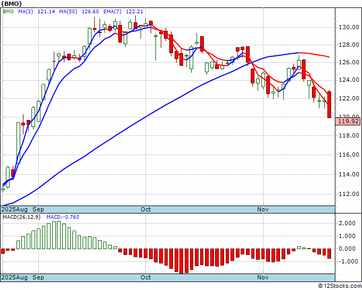Click the 122.00 price axis label
362x290 pixels.
pos(349,99)
